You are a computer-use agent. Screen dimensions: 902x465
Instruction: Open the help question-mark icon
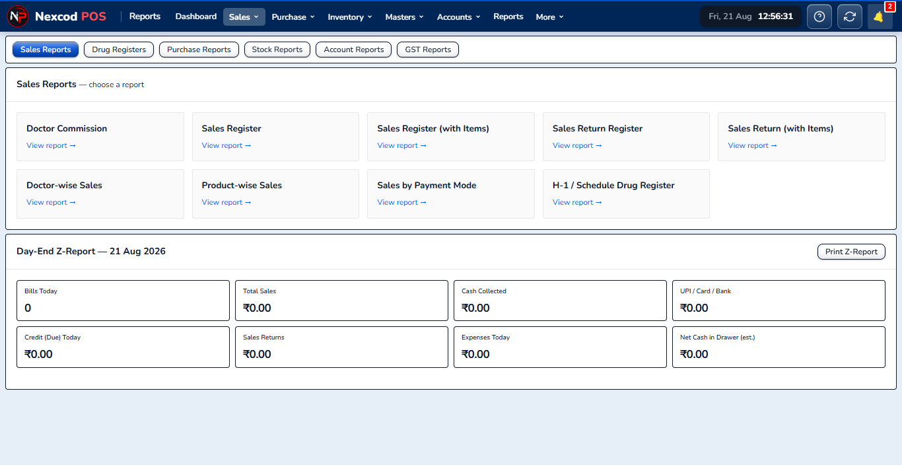(819, 17)
